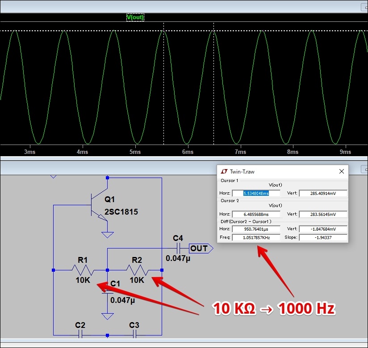Close the Twin-T.raw cursor dialog
Screen dimensions: 368x348
pos(342,171)
